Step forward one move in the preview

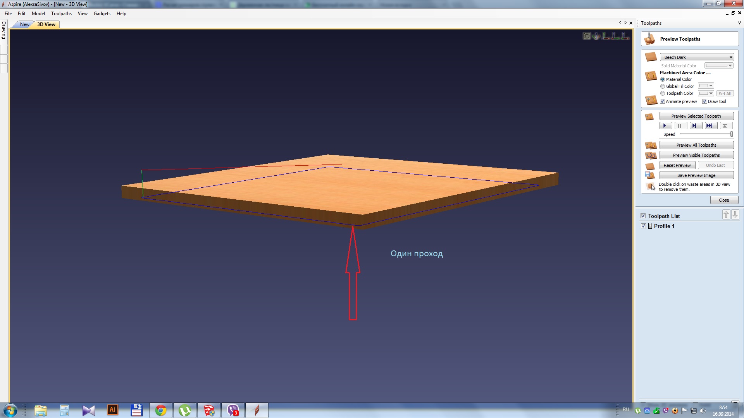695,126
